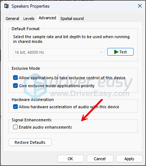The width and height of the screenshot is (146, 166).
Task: Toggle Give exclusive mode applications priority checkbox
Action: click(x=15, y=86)
